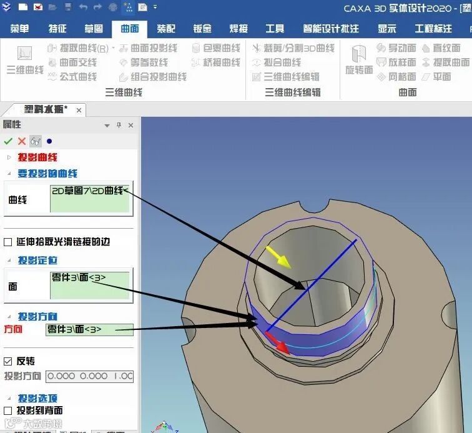Image resolution: width=472 pixels, height=433 pixels.
Task: Collapse the 投影方向 section
Action: [9, 317]
